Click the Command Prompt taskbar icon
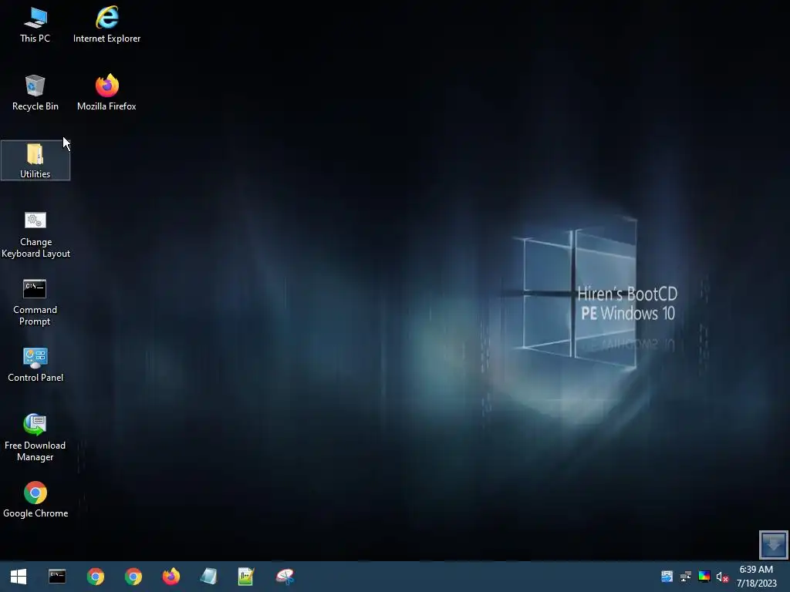The image size is (790, 592). 57,577
